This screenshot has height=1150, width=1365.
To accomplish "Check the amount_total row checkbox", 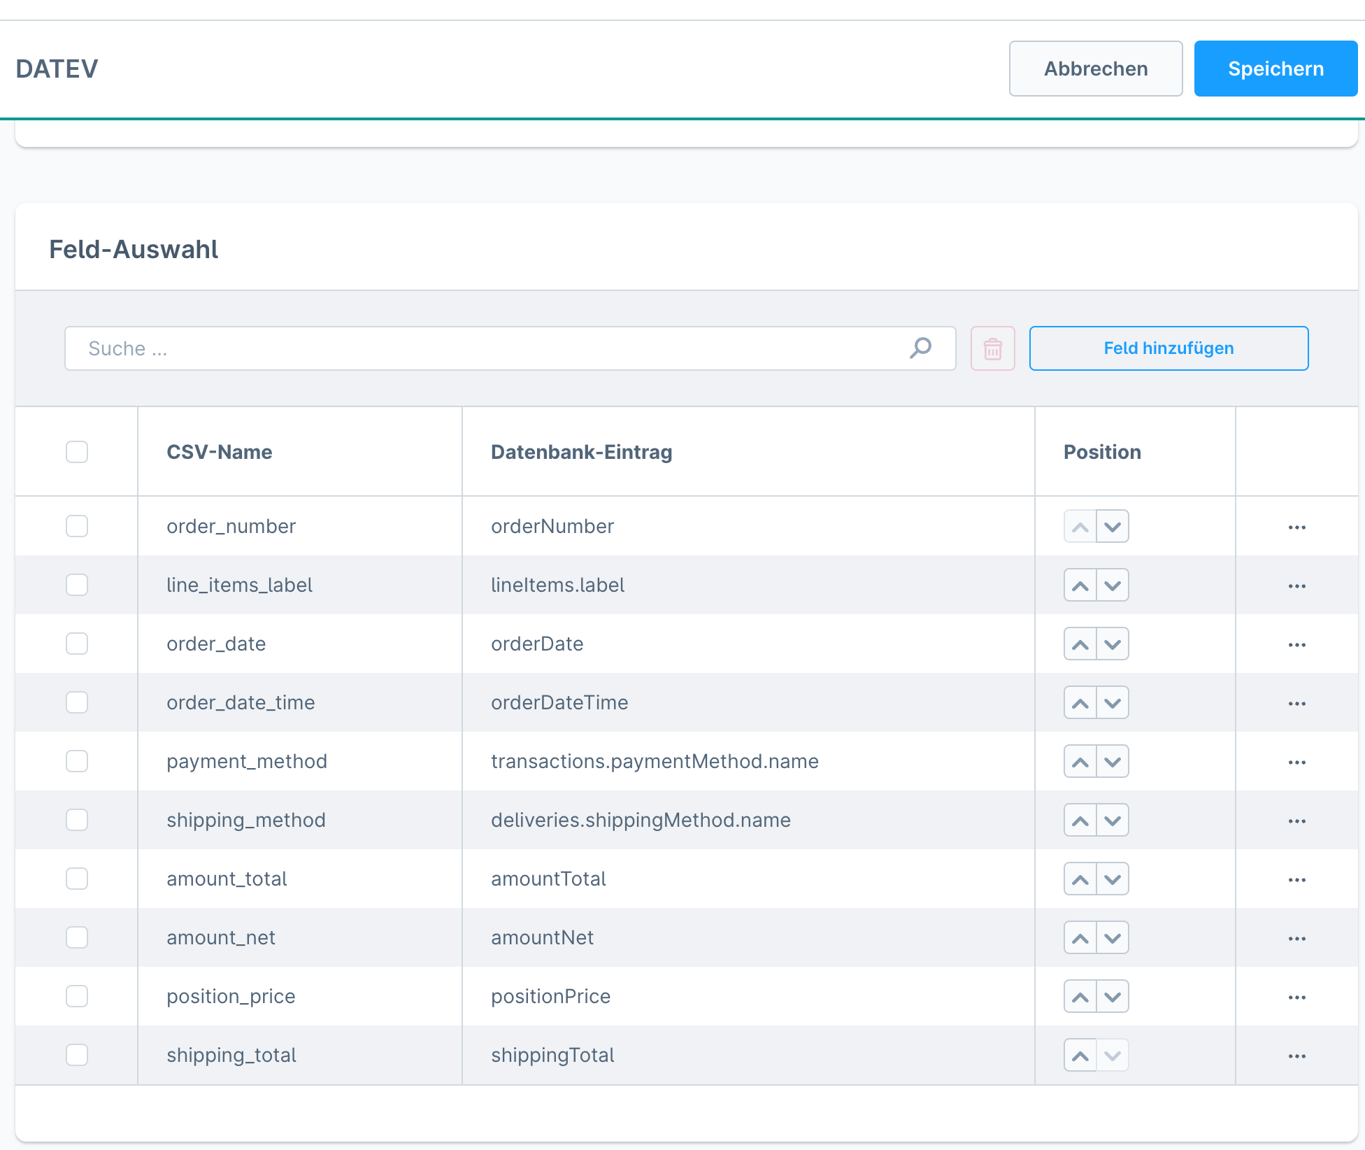I will (77, 879).
